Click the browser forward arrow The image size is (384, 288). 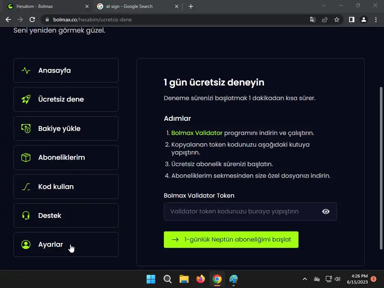pos(20,19)
